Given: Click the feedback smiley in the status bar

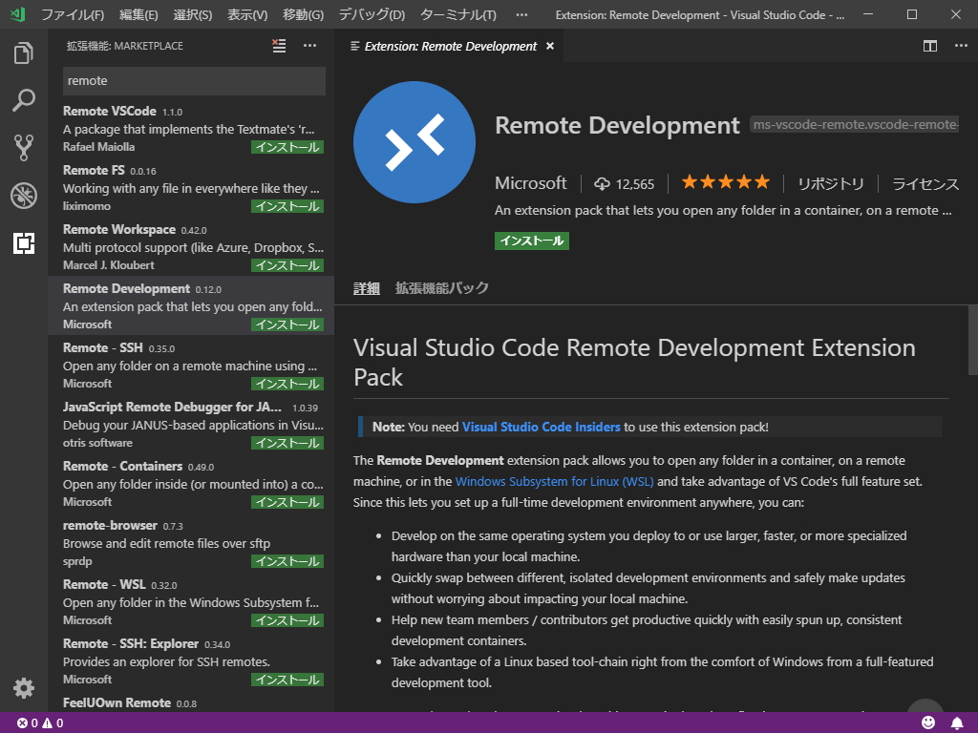Looking at the screenshot, I should point(926,723).
